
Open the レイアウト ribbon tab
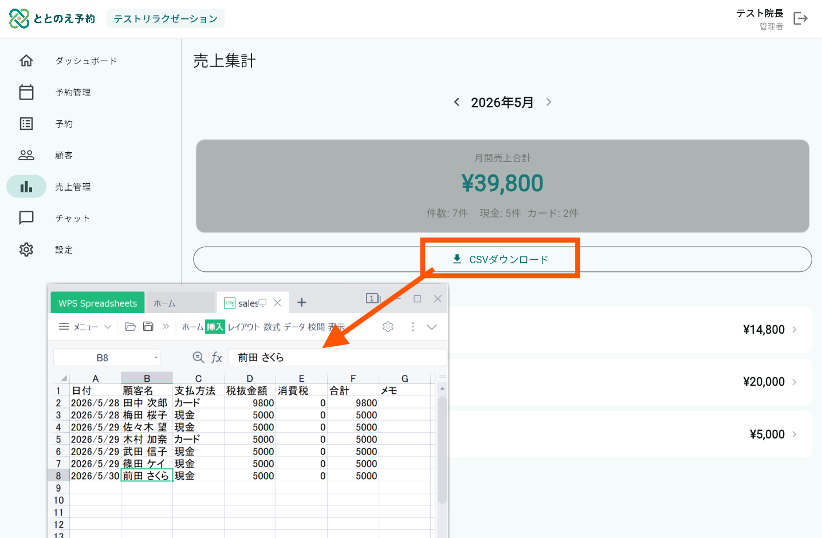243,327
